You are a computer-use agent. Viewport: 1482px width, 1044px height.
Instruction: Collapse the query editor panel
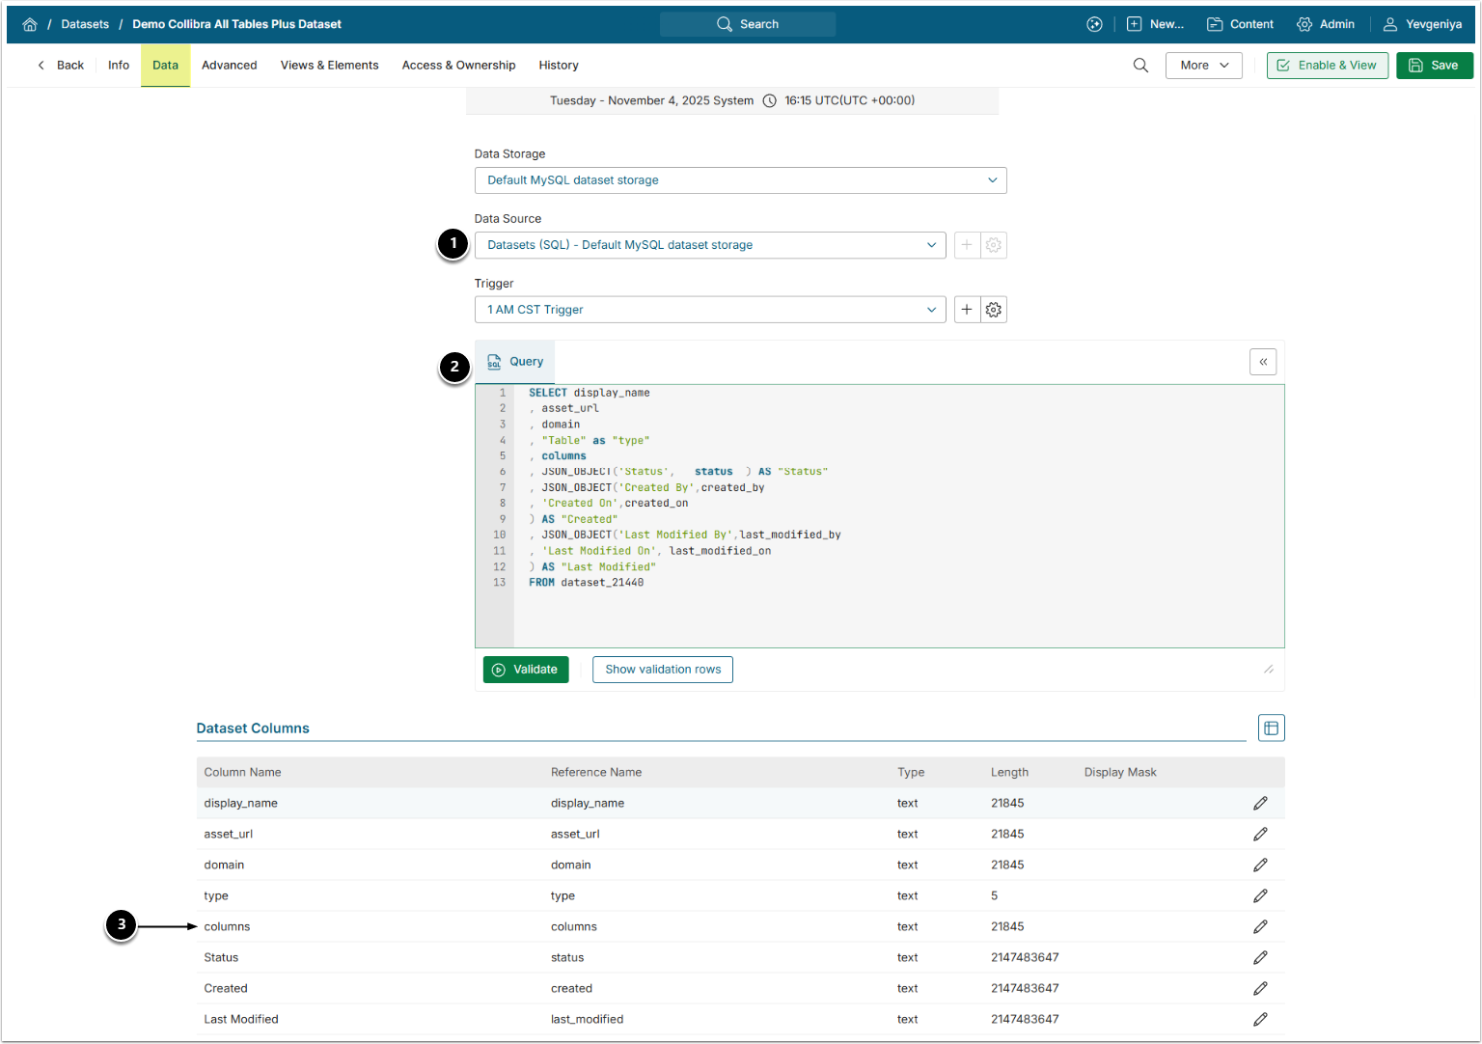[x=1263, y=362]
